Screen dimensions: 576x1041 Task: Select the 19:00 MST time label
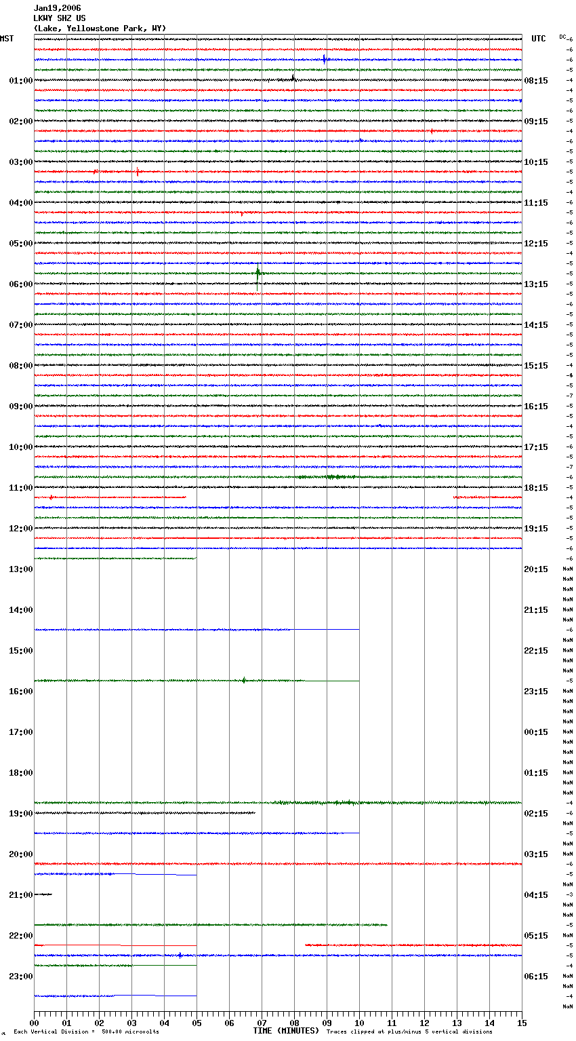21,814
